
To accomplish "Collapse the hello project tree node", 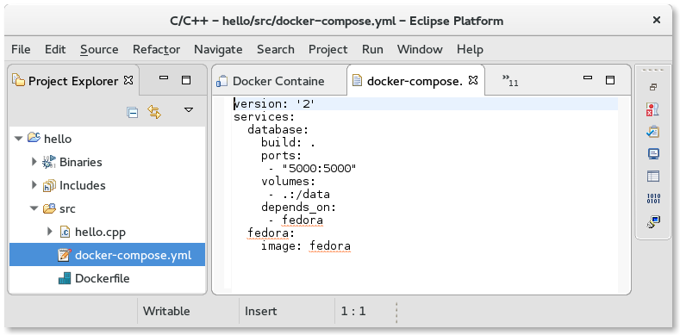I will point(18,139).
